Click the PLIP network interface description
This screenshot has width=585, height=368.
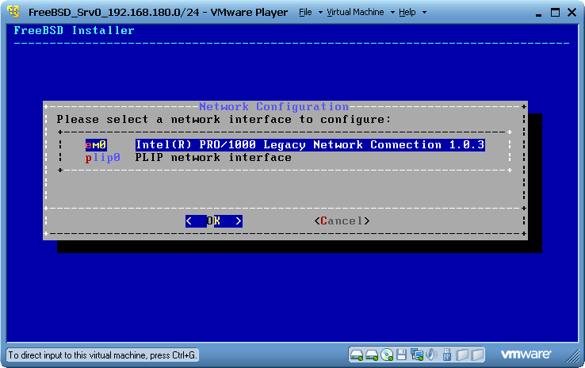pyautogui.click(x=213, y=158)
